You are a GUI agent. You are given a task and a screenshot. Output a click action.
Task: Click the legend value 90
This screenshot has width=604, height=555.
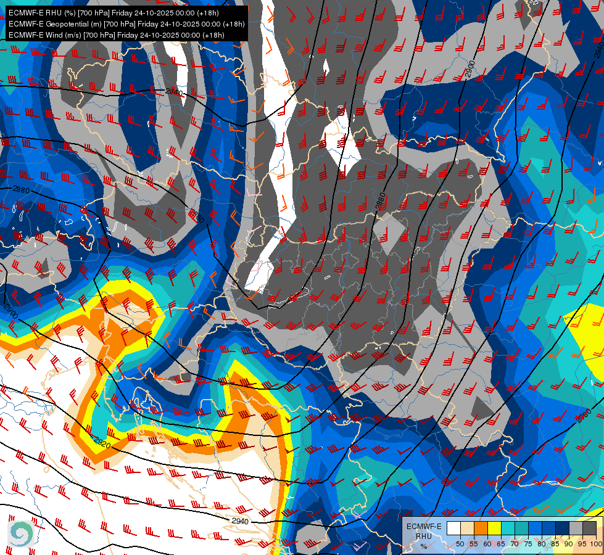click(x=569, y=544)
